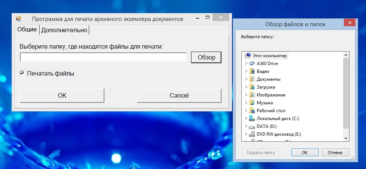Select the Изображения text label
The image size is (366, 169).
click(271, 95)
